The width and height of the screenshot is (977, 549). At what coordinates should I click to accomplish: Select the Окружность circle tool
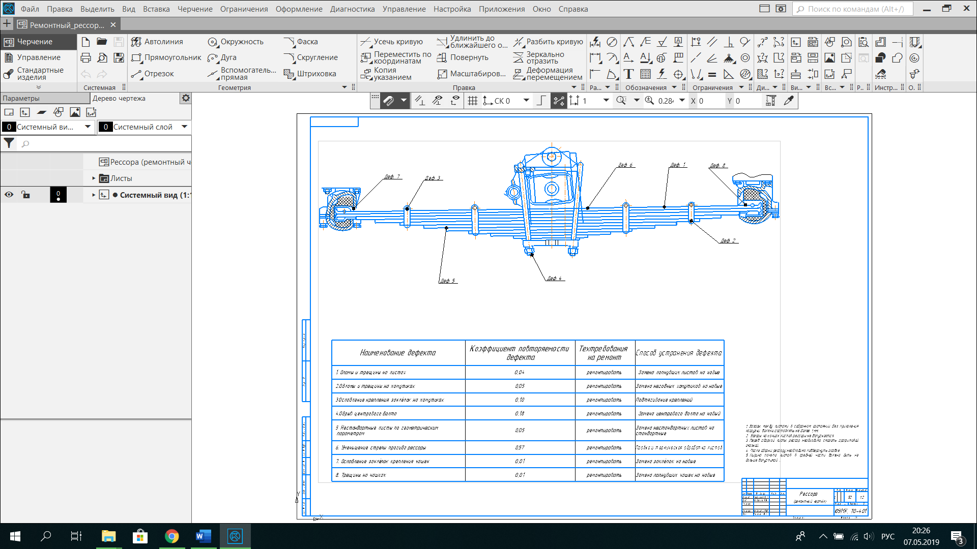tap(236, 42)
